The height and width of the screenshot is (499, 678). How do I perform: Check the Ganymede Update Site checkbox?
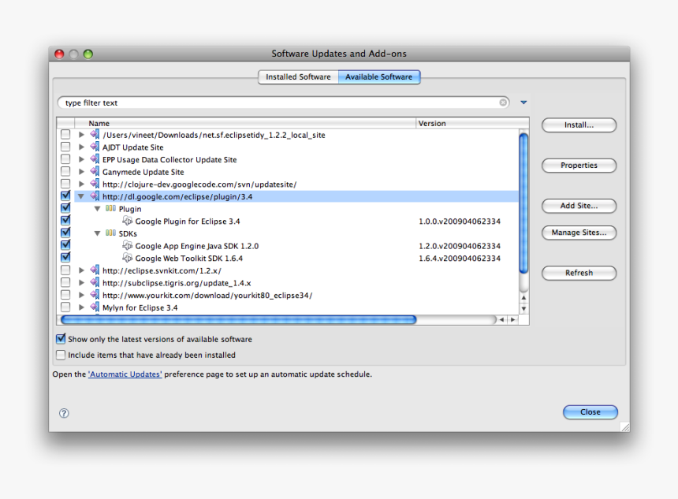[65, 171]
